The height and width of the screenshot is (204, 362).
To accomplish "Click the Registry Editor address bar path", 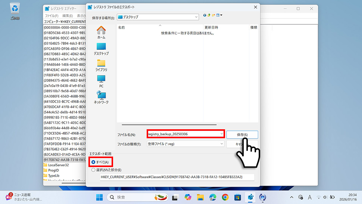I will coord(65,22).
